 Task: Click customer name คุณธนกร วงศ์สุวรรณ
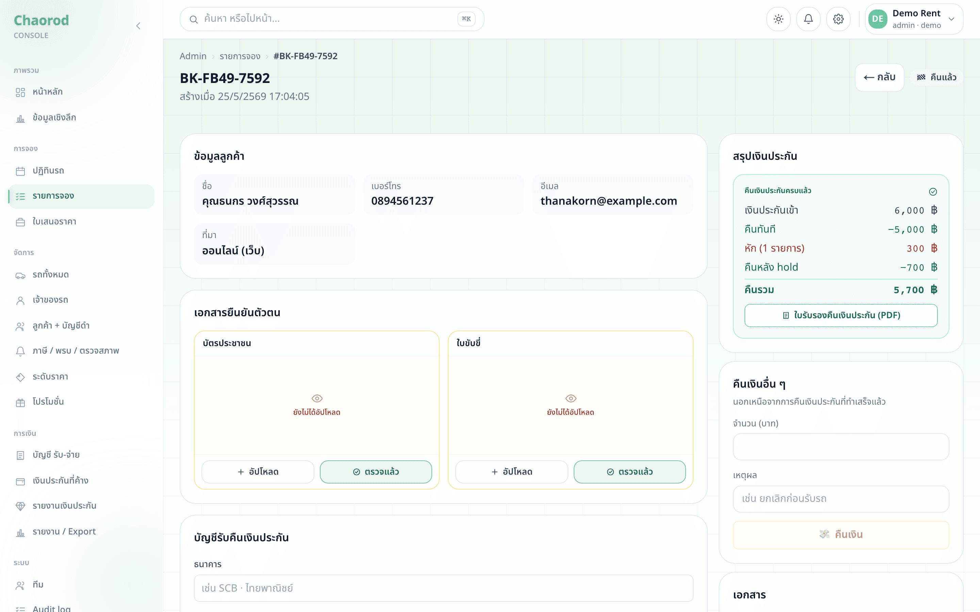tap(250, 201)
